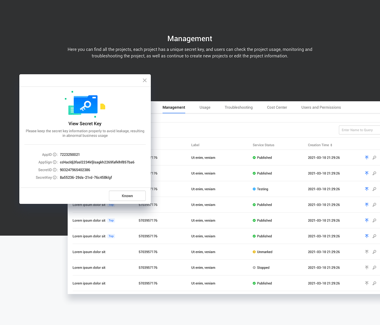Viewport: 380px width, 325px height.
Task: Click the info icon beside SecretKey
Action: coord(55,178)
